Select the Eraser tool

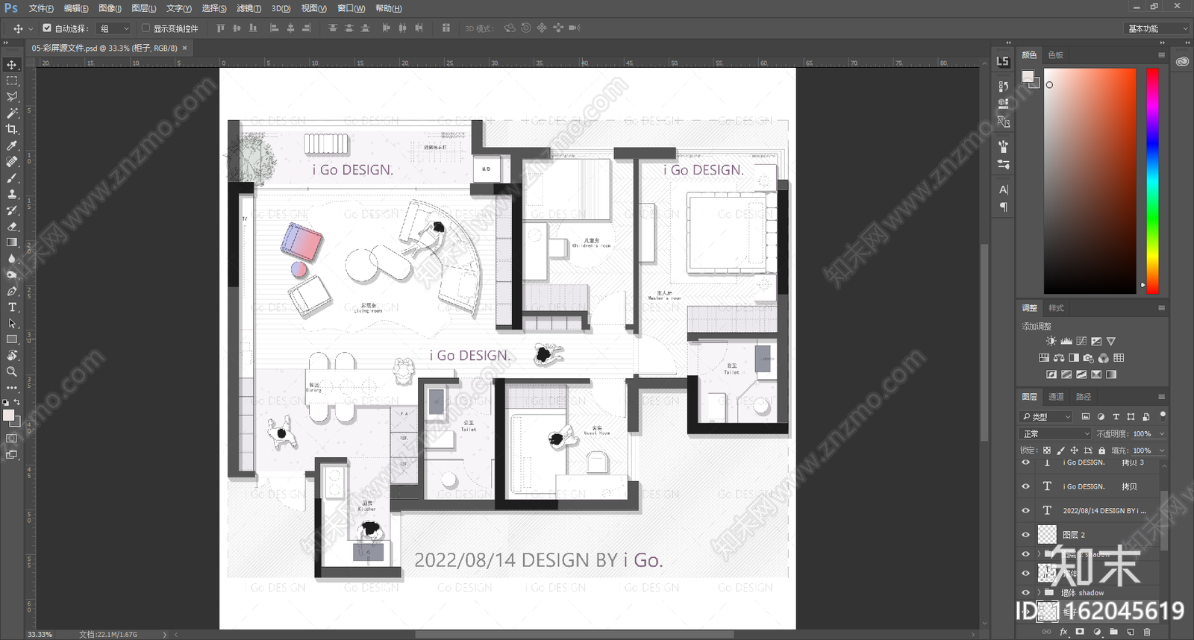click(12, 226)
